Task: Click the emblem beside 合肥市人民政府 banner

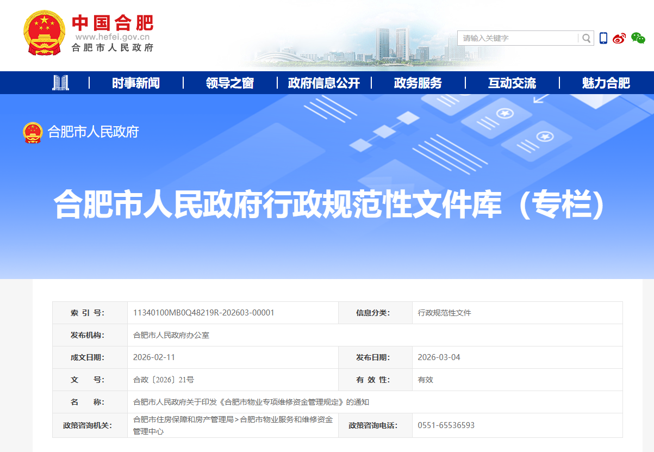Action: [32, 132]
